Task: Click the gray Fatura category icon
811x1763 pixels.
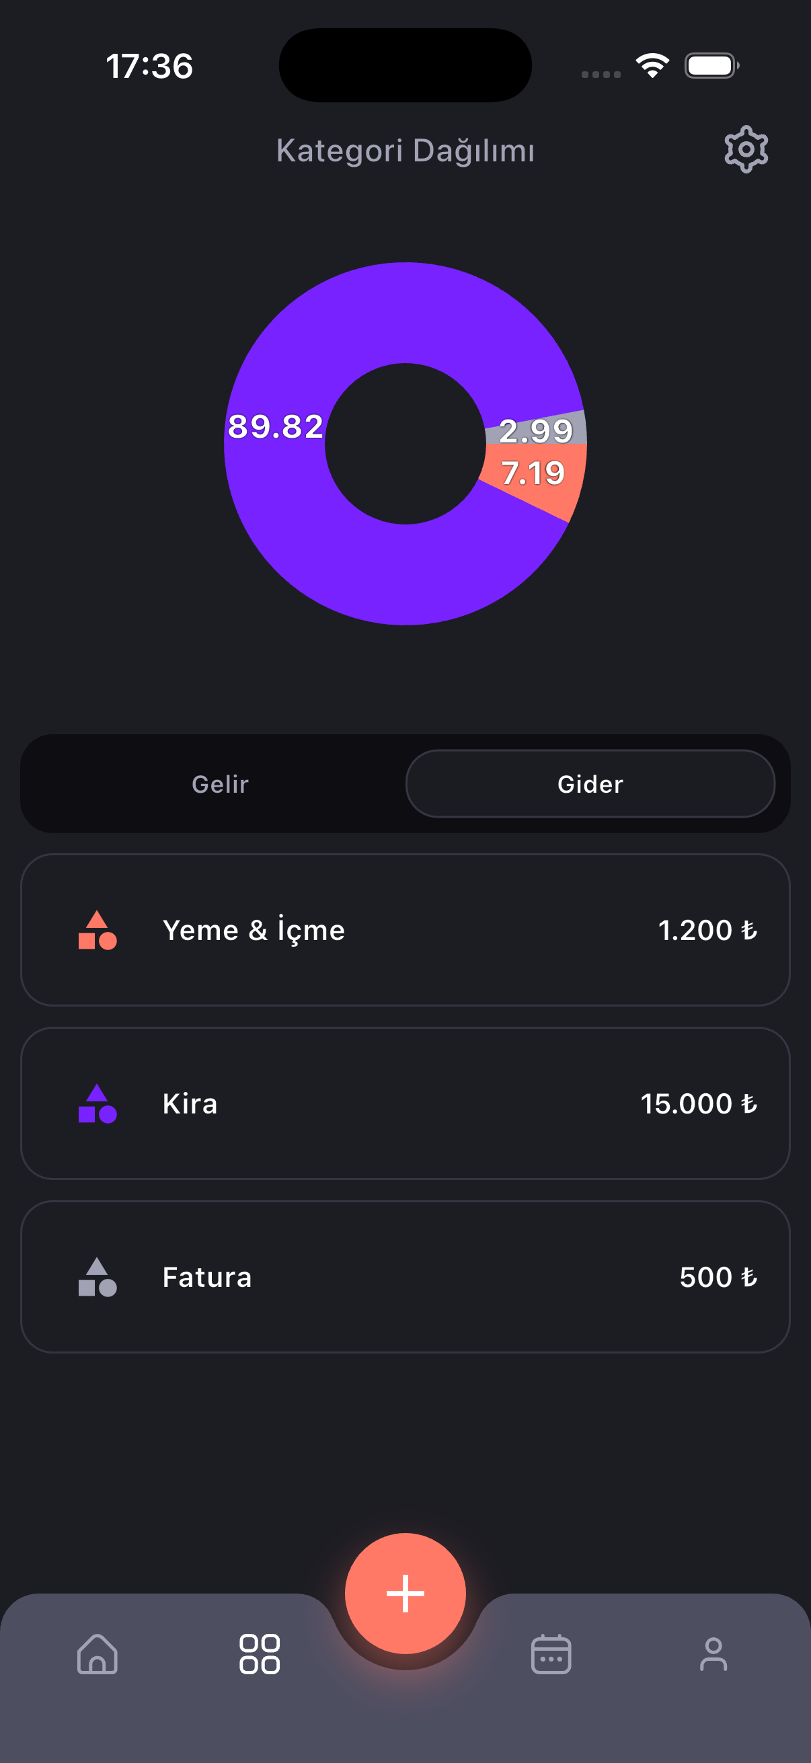Action: click(98, 1277)
